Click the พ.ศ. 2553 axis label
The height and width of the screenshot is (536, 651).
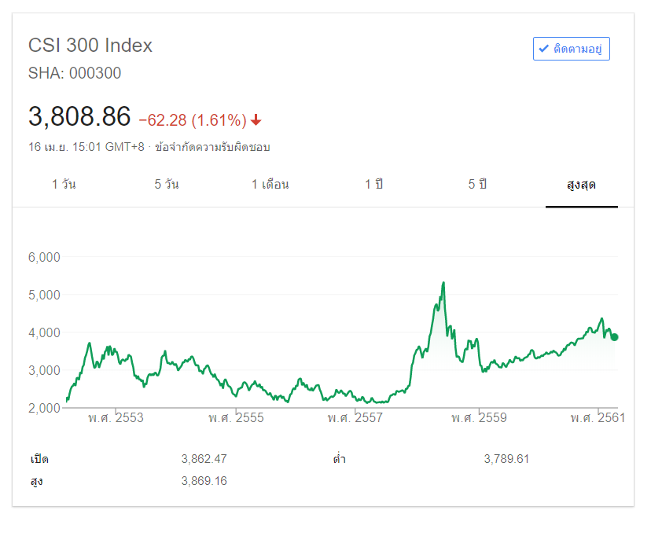pyautogui.click(x=116, y=417)
